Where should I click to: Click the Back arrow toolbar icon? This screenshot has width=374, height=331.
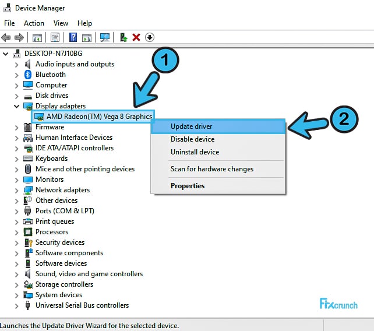[x=6, y=37]
